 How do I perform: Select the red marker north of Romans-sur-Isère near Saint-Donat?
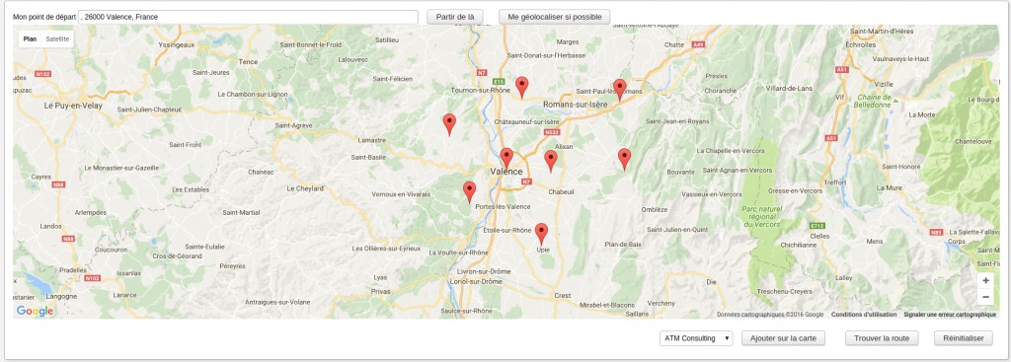[x=521, y=87]
